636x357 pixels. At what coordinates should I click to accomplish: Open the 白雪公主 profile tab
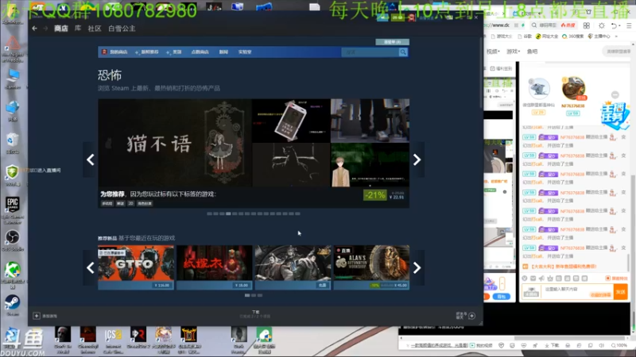pyautogui.click(x=122, y=29)
